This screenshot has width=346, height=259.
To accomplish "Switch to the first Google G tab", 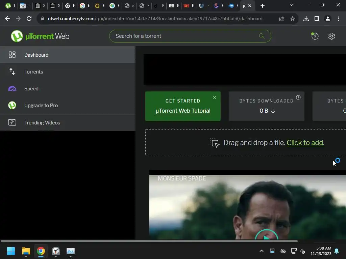I will tap(84, 6).
